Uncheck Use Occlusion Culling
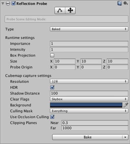The height and width of the screenshot is (144, 130). click(52, 117)
